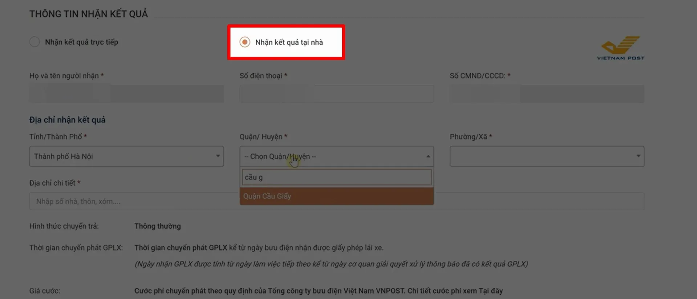Viewport: 697px width, 299px height.
Task: Click the THÔNG TIN NHẬN KẾT QUẢ heading
Action: (x=89, y=14)
